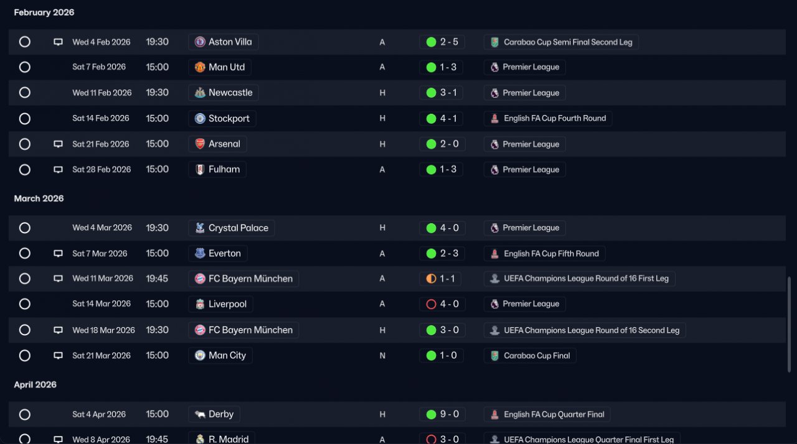This screenshot has width=797, height=444.
Task: Click the TV broadcast icon beside the Arsenal fixture
Action: tap(58, 144)
